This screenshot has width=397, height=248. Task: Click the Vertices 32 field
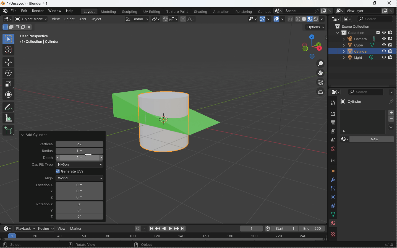click(80, 144)
